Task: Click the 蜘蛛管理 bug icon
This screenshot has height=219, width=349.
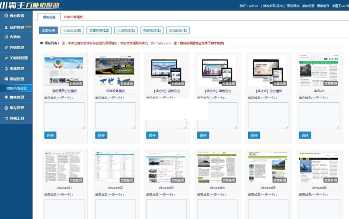Action: (6, 98)
